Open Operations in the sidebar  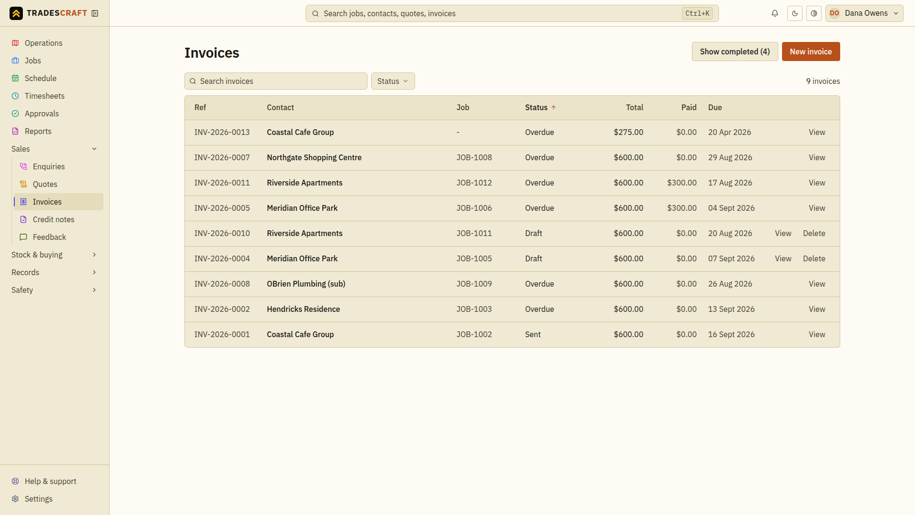point(55,43)
